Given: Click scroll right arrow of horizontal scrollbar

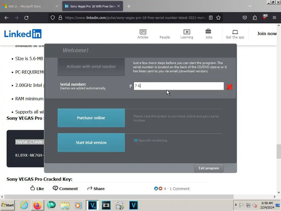Looking at the screenshot, I should 274,197.
